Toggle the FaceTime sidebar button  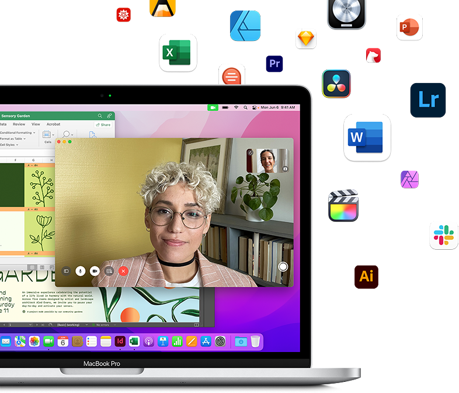pyautogui.click(x=66, y=271)
